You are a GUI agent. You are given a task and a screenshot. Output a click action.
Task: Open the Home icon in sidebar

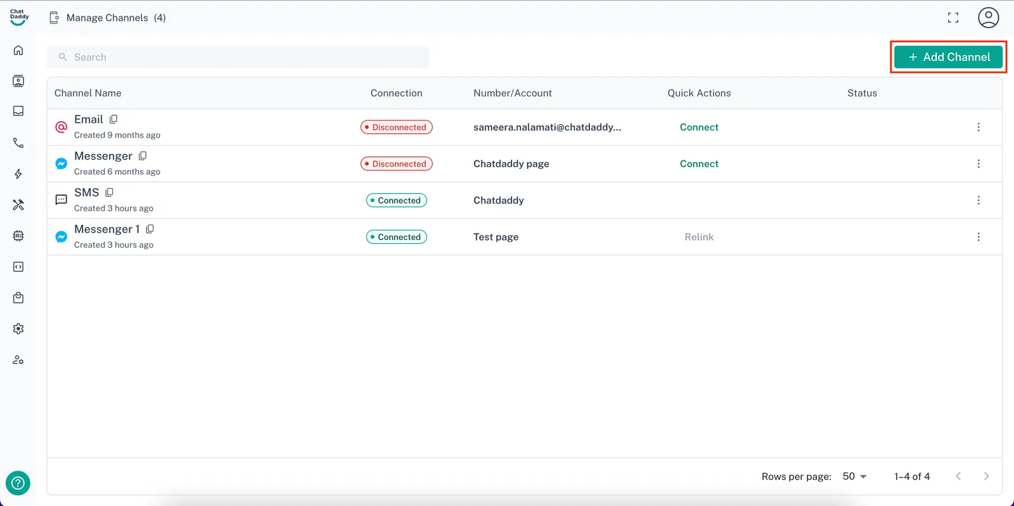click(18, 50)
